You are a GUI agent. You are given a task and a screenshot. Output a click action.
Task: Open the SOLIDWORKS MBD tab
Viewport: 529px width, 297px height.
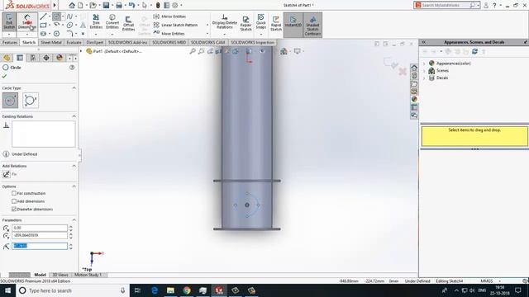[169, 42]
